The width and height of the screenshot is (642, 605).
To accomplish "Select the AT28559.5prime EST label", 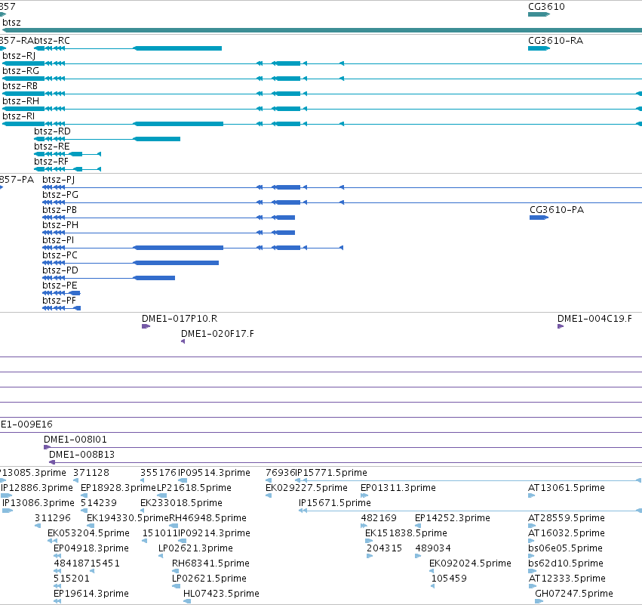I will [x=567, y=518].
